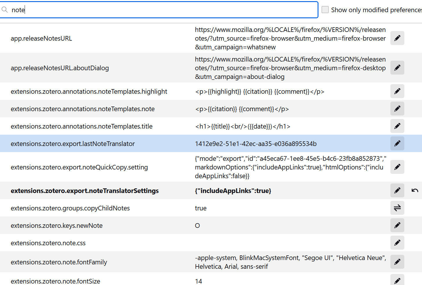Screen dimensions: 422x285
Task: Click the preference search field containing note
Action: click(x=159, y=10)
